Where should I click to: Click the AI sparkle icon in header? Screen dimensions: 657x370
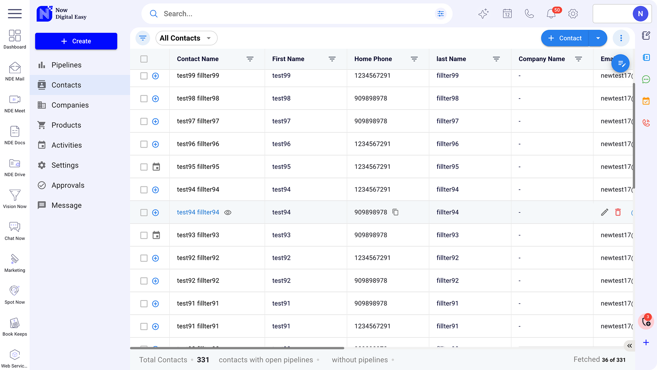[x=483, y=14]
